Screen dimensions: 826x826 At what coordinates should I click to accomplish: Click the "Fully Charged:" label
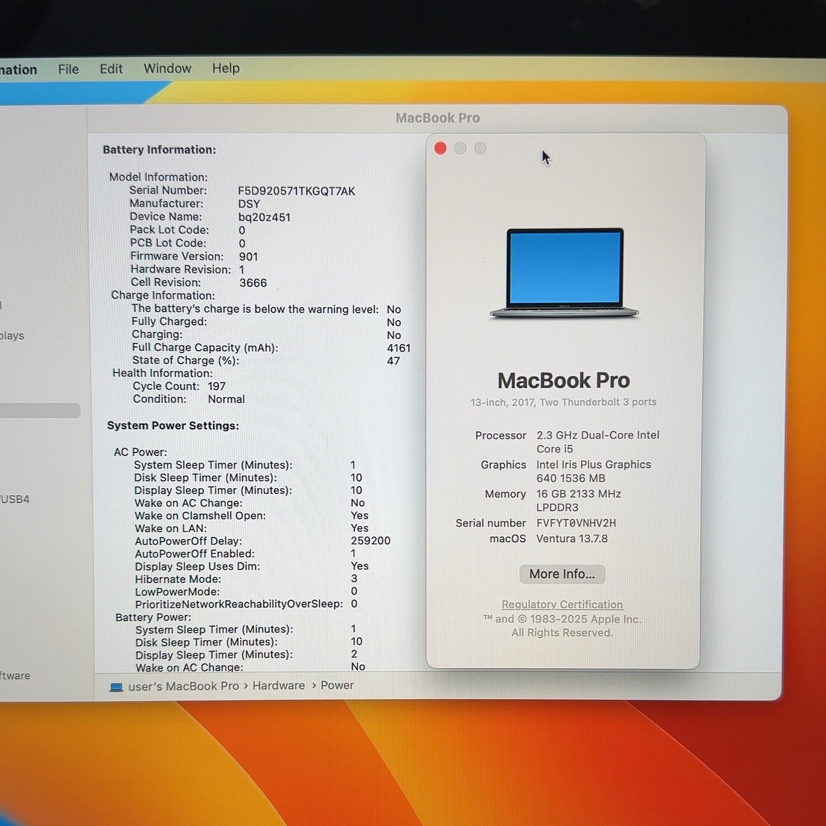click(x=169, y=322)
